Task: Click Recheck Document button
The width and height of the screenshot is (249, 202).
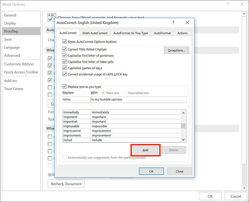Action: tap(66, 184)
